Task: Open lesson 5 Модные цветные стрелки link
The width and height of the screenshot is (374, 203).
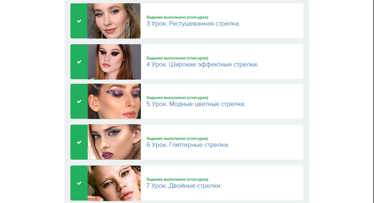Action: pos(196,104)
